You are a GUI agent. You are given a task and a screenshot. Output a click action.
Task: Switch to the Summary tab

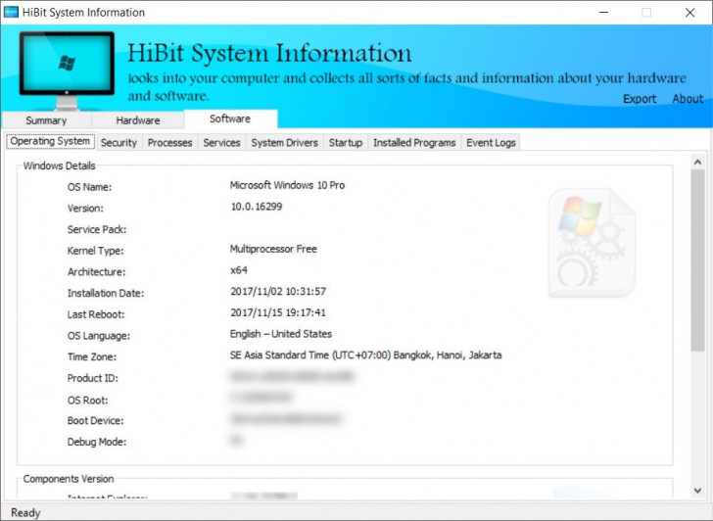[x=46, y=120]
